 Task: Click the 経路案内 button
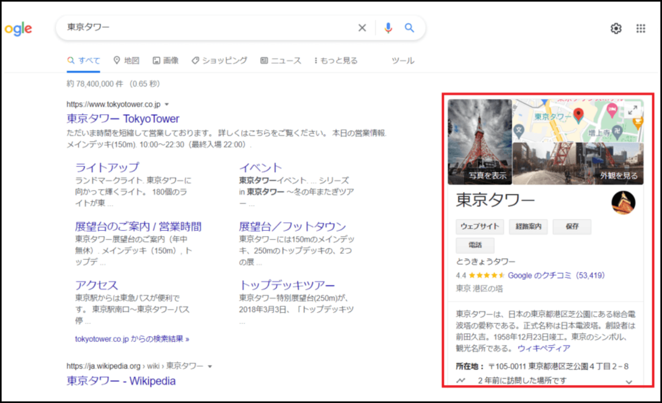click(x=528, y=227)
